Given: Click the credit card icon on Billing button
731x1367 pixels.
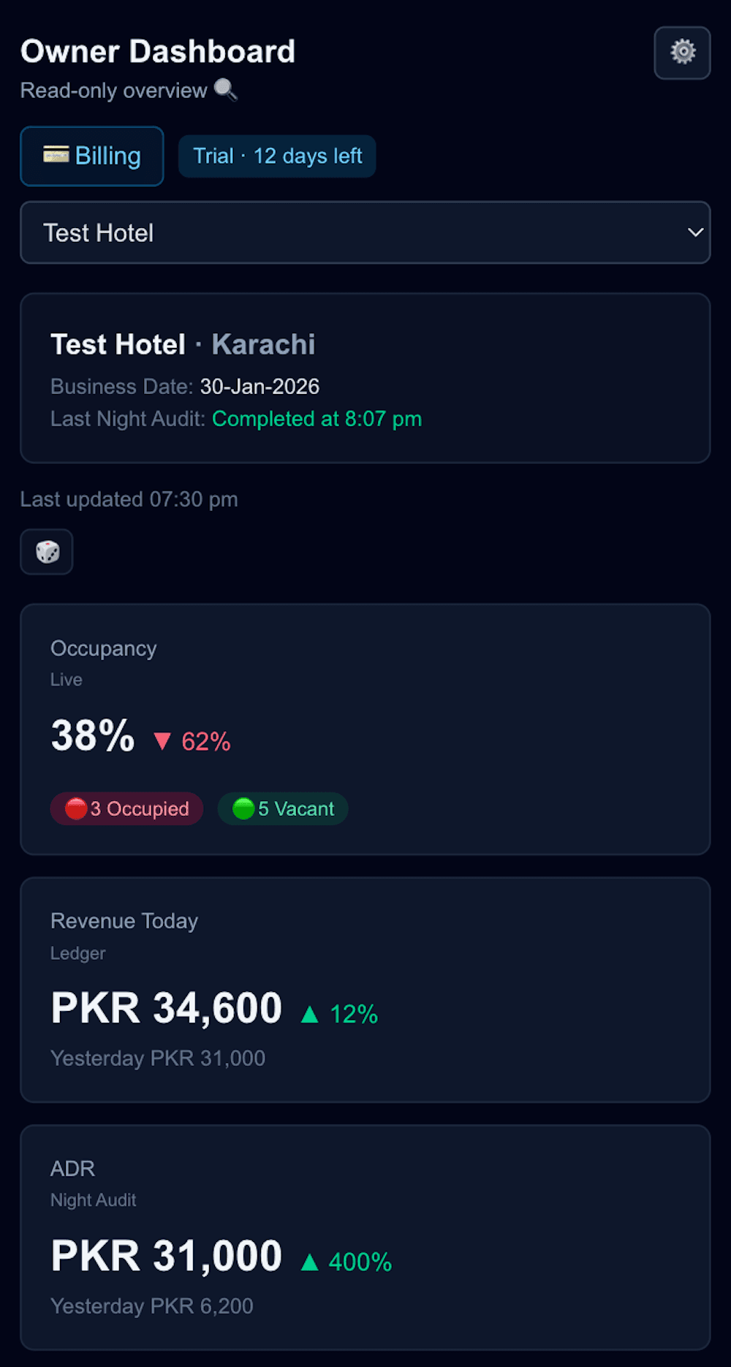Looking at the screenshot, I should point(57,155).
